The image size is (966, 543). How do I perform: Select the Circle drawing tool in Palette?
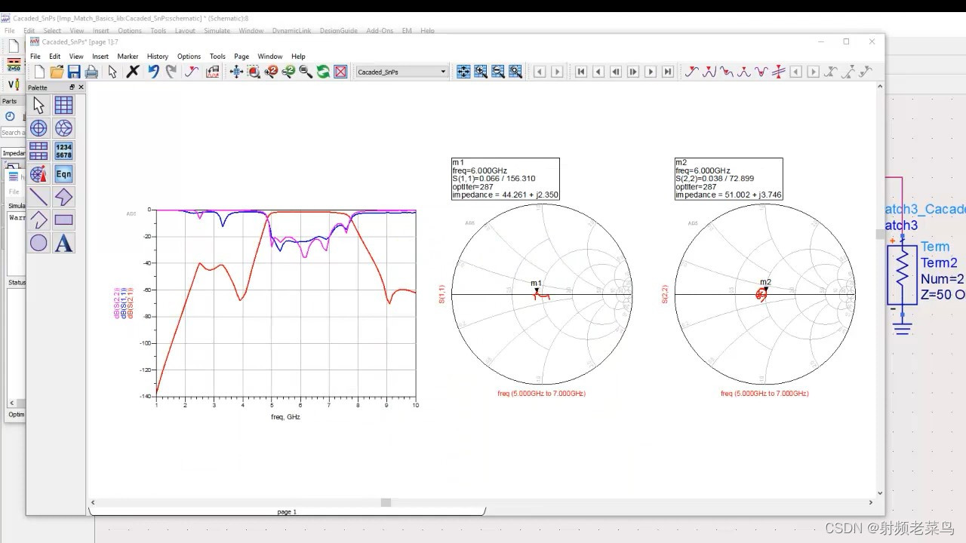coord(38,243)
